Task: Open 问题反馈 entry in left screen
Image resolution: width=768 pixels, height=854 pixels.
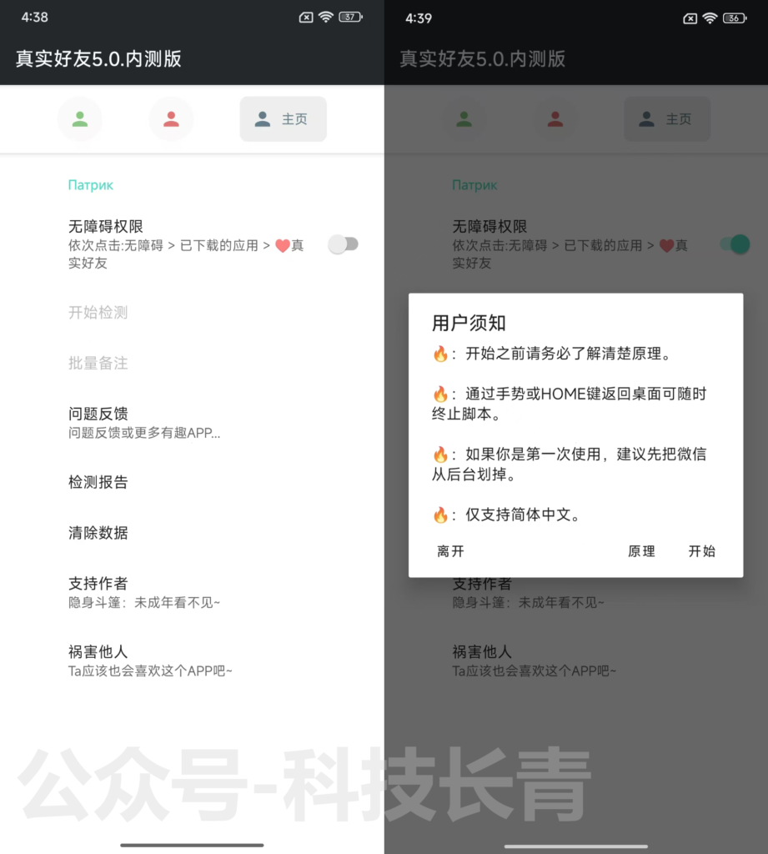Action: coord(192,422)
